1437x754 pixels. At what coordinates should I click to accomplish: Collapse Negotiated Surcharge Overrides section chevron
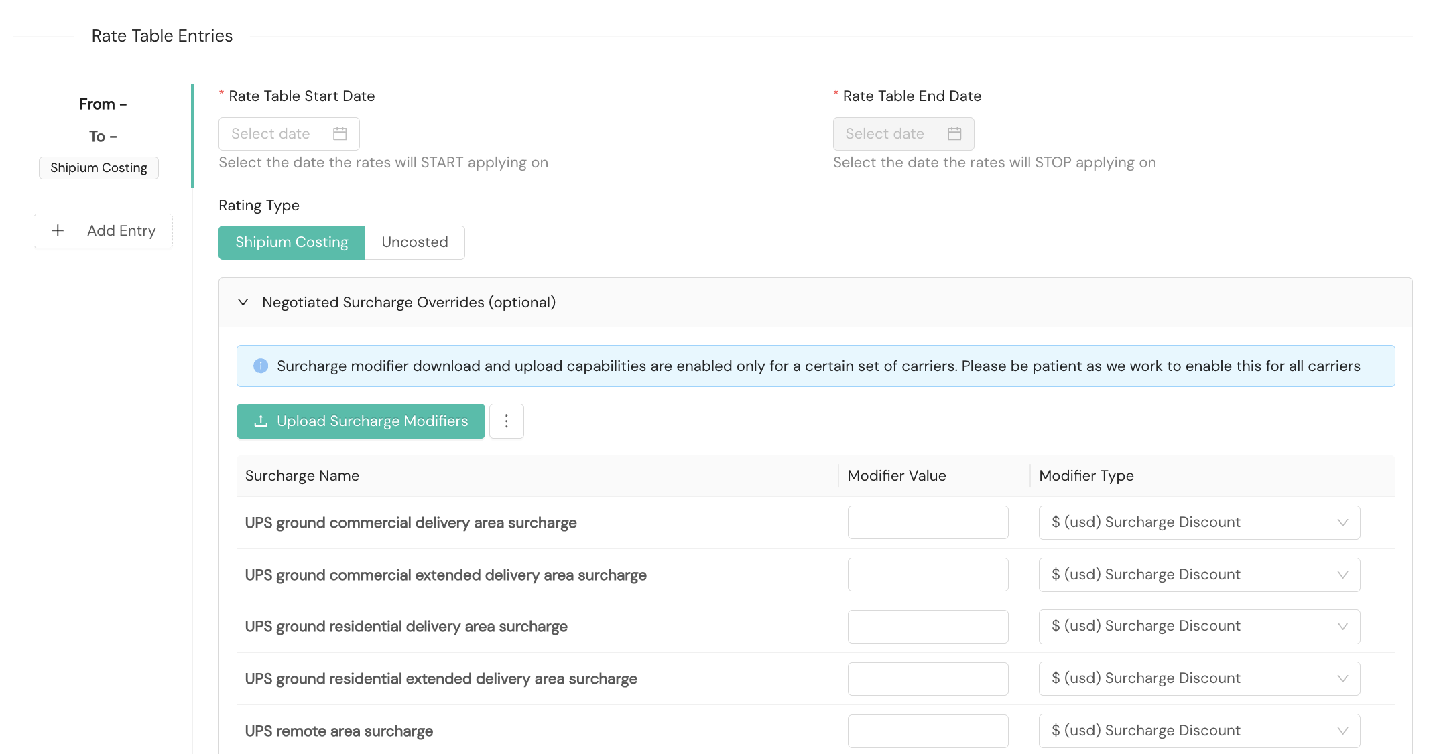coord(243,303)
